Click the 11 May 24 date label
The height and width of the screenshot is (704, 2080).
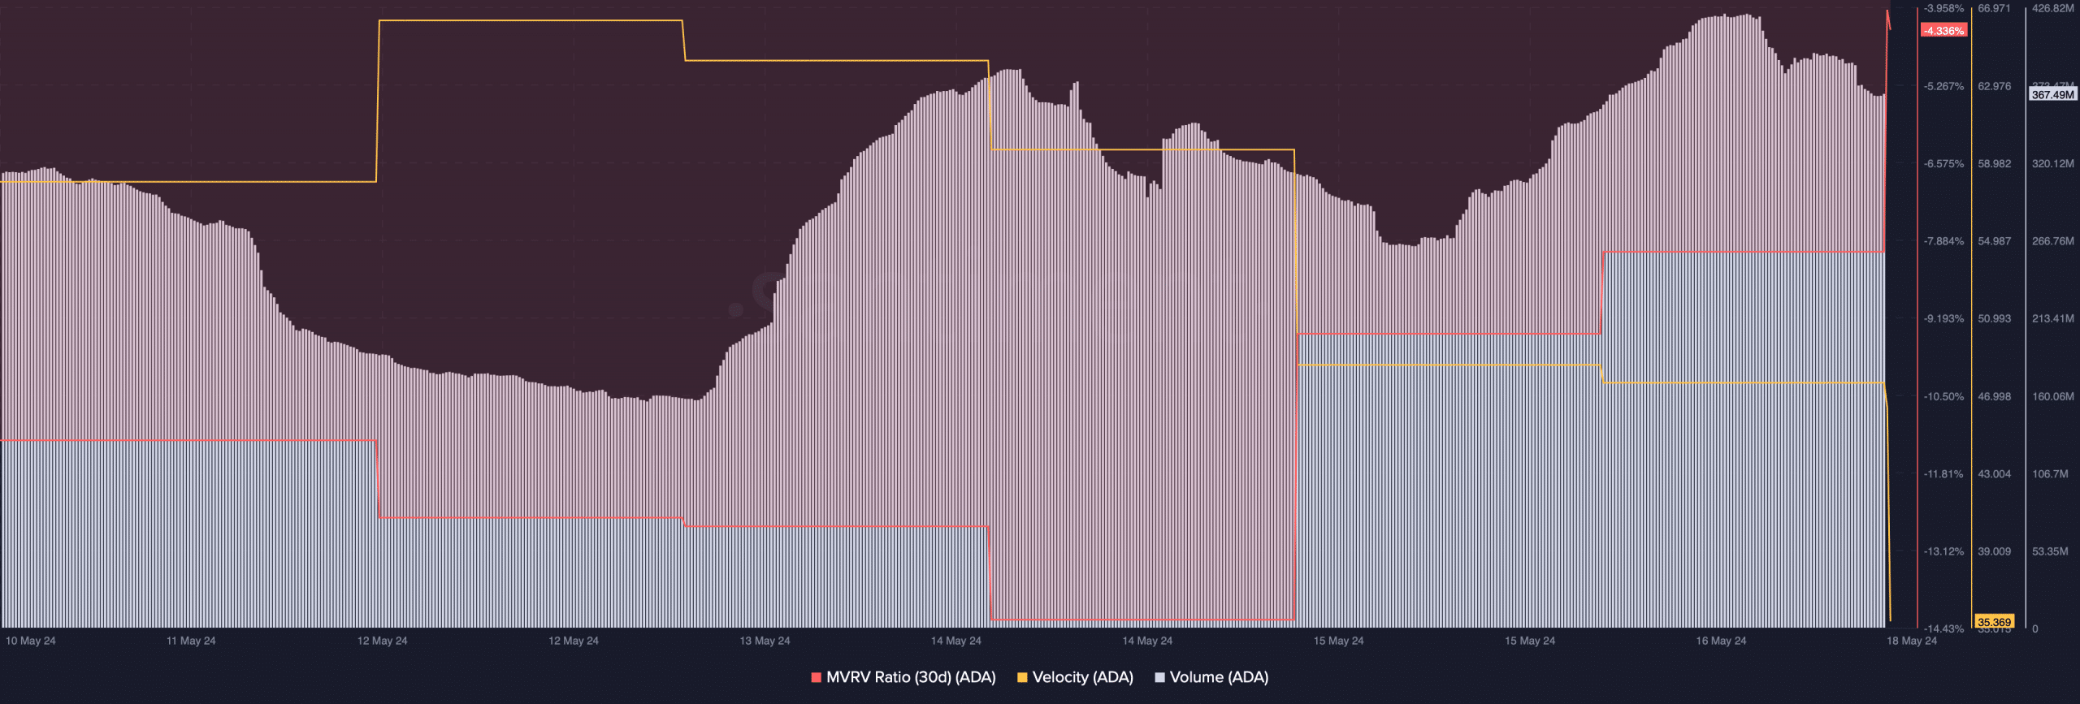[191, 641]
